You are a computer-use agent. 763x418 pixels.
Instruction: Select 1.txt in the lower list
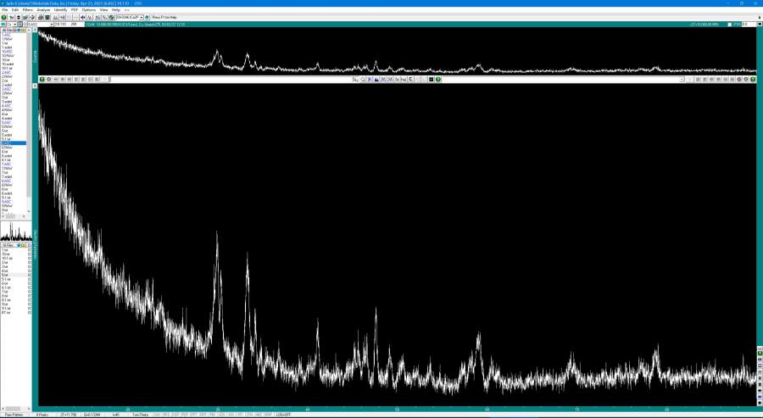click(x=5, y=250)
